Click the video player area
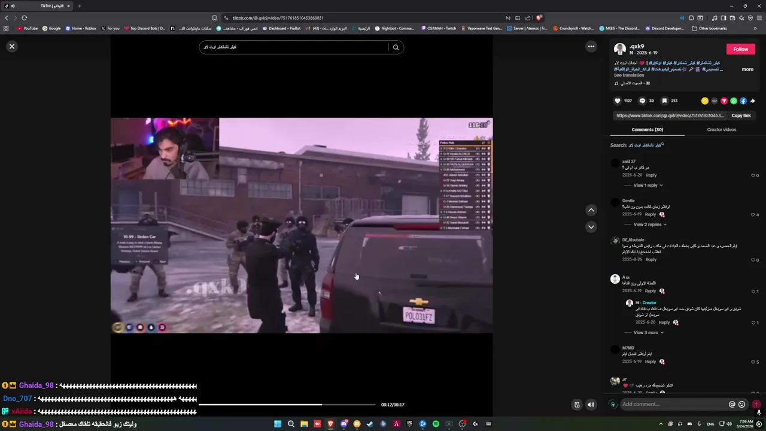Screen dimensions: 766x431 302,225
